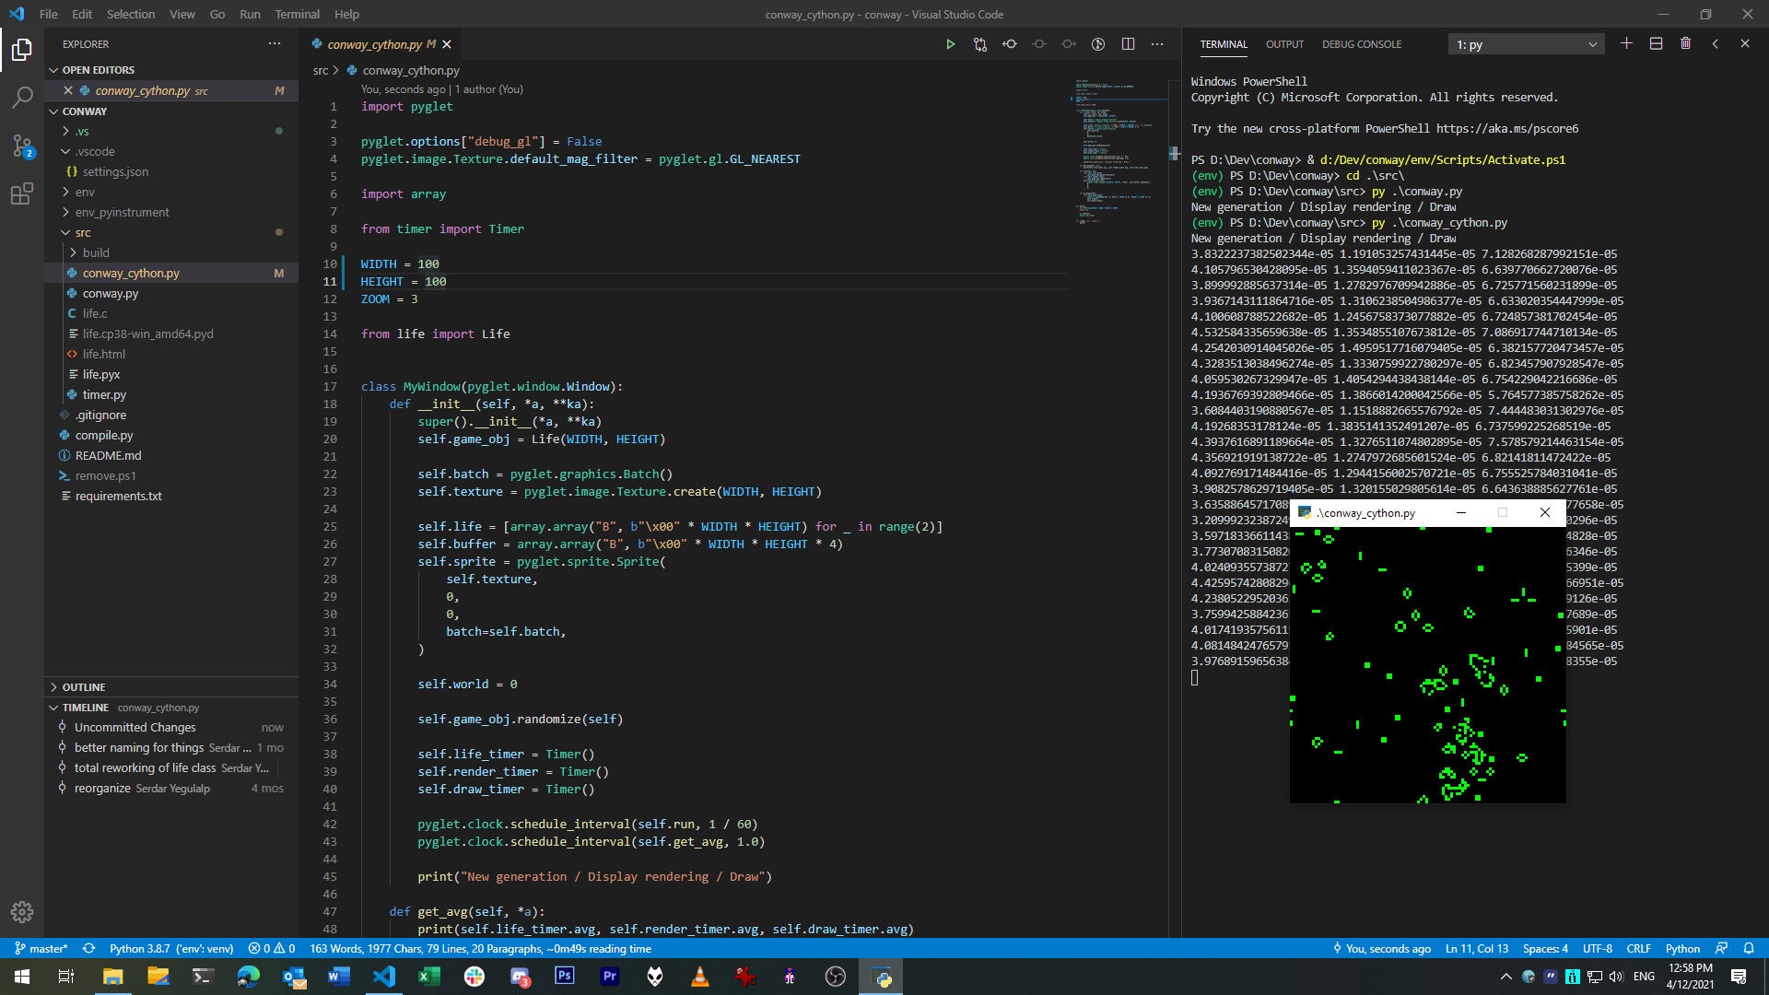This screenshot has width=1769, height=995.
Task: Open Source Control view with 2 changes
Action: [22, 146]
